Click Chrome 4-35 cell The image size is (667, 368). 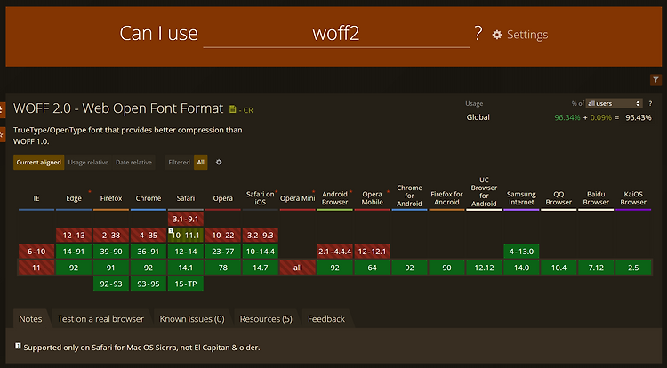(149, 236)
